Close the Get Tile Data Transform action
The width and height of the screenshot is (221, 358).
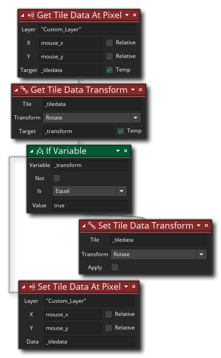click(x=140, y=90)
